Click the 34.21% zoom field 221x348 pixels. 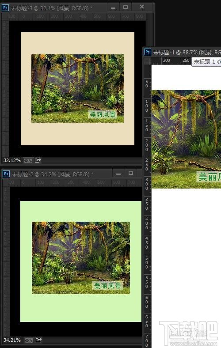12,340
